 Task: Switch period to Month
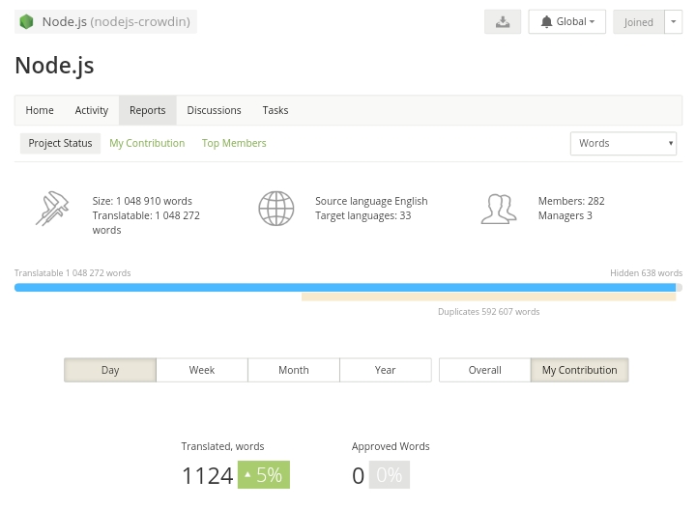click(294, 370)
